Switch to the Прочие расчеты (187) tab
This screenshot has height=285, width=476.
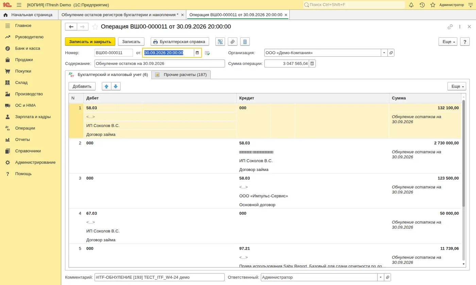point(181,75)
